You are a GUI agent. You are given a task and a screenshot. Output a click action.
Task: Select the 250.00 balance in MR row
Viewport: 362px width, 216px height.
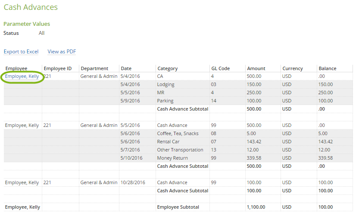pyautogui.click(x=325, y=93)
